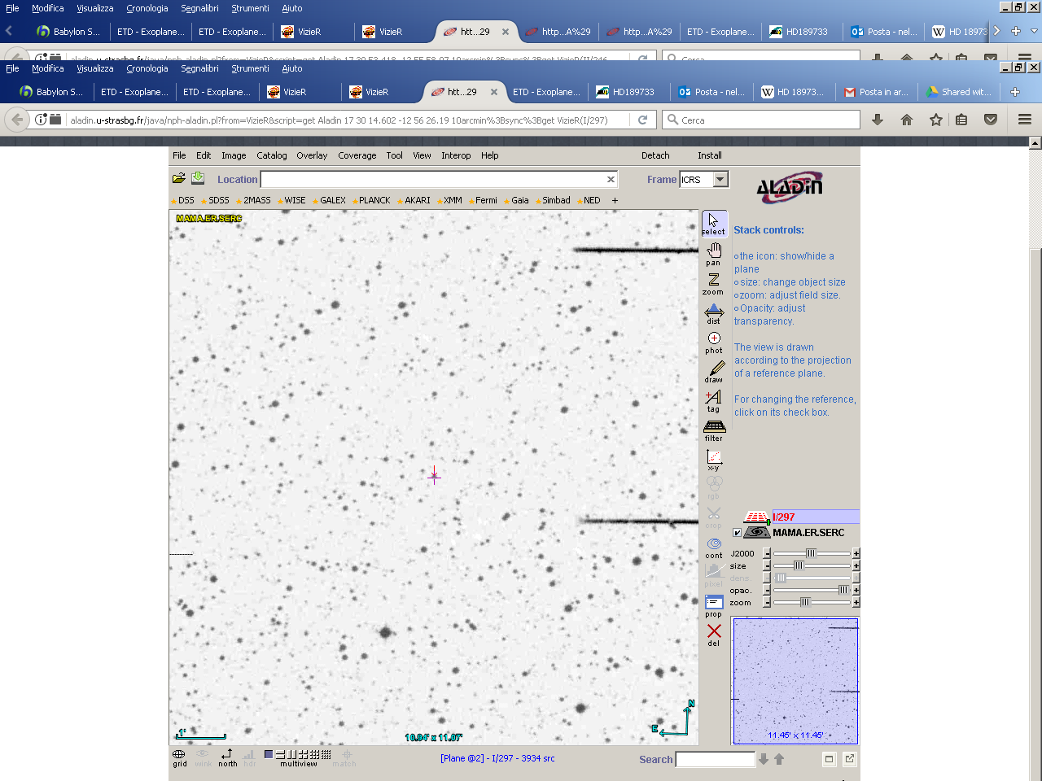The image size is (1042, 781).
Task: Click the zoom overview thumbnail image
Action: tap(795, 681)
